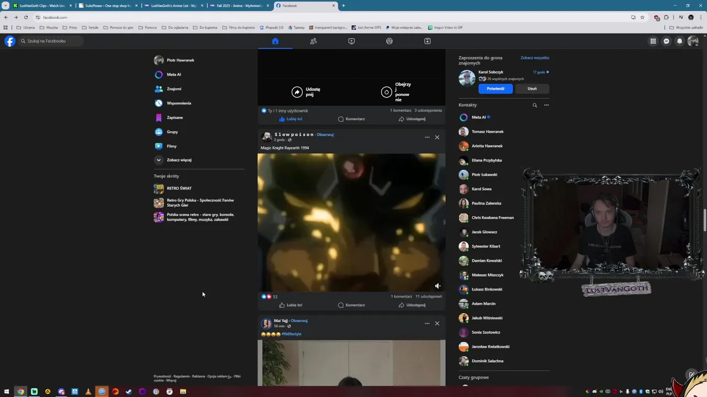
Task: Replay video with Obejrzyj ponownie icon
Action: coord(387,92)
